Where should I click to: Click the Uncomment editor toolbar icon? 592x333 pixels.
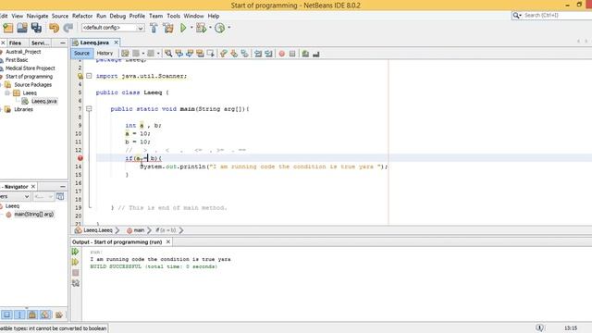[x=316, y=54]
